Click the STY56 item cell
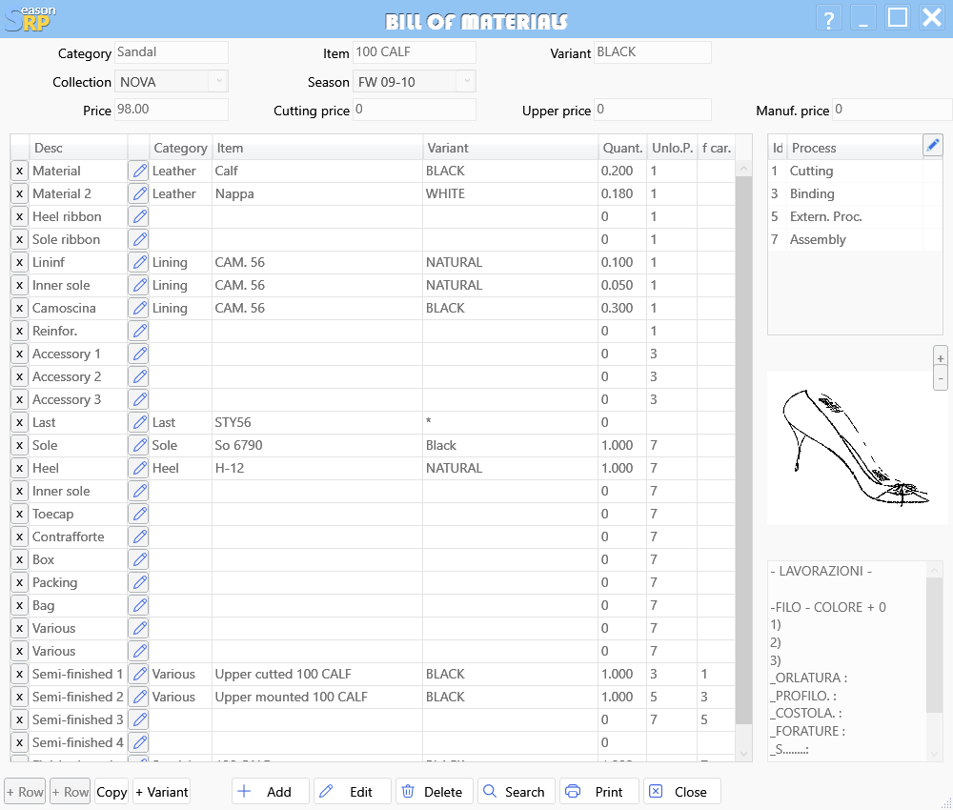Image resolution: width=953 pixels, height=810 pixels. click(317, 422)
